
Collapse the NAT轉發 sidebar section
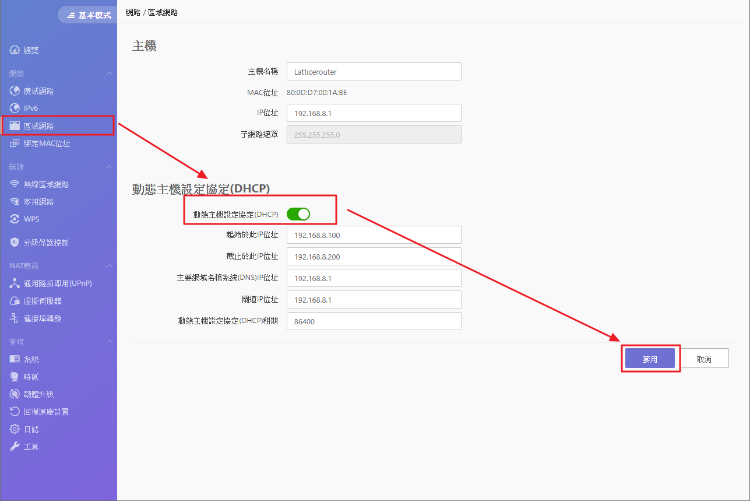[x=109, y=266]
